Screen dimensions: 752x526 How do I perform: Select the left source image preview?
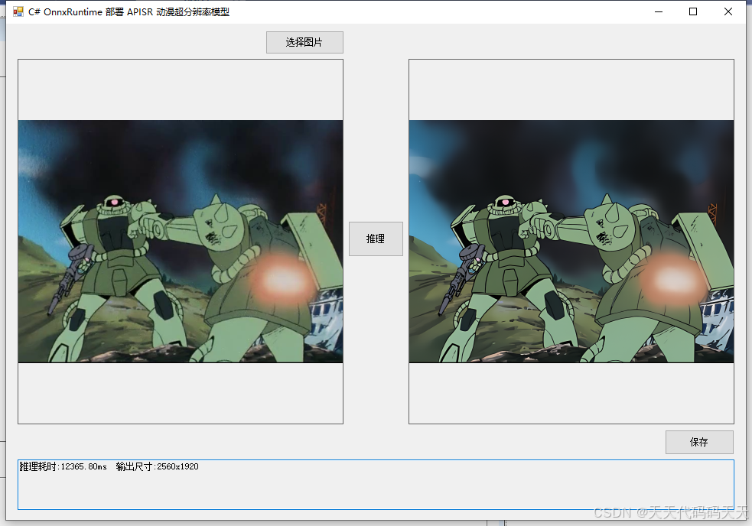tap(181, 242)
